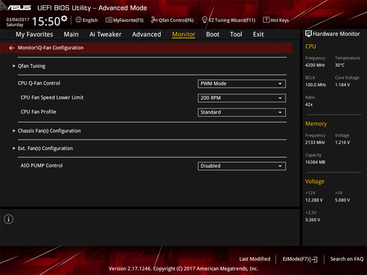
Task: Click the info icon in help panel
Action: click(x=9, y=219)
